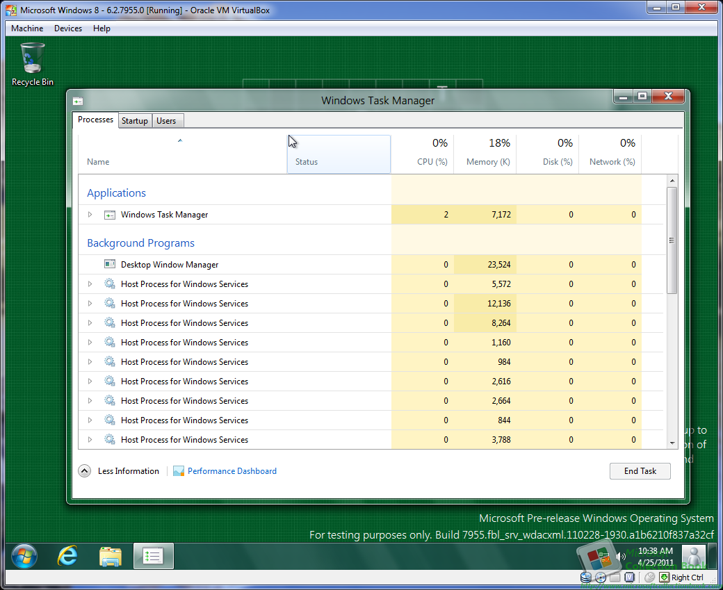Screen dimensions: 723x590
Task: Select the Task Manager taskbar button
Action: pyautogui.click(x=154, y=556)
